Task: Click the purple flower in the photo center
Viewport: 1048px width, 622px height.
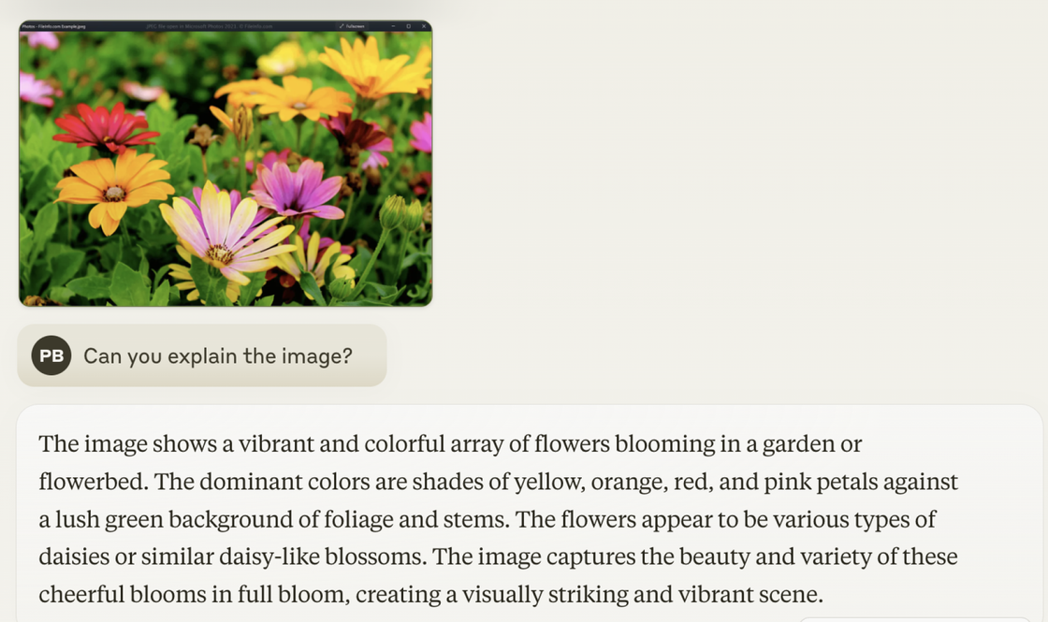Action: [x=298, y=188]
